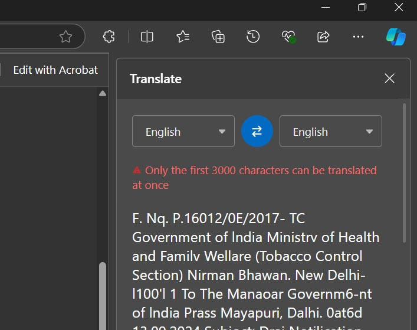
Task: Click the Share page icon
Action: click(323, 37)
